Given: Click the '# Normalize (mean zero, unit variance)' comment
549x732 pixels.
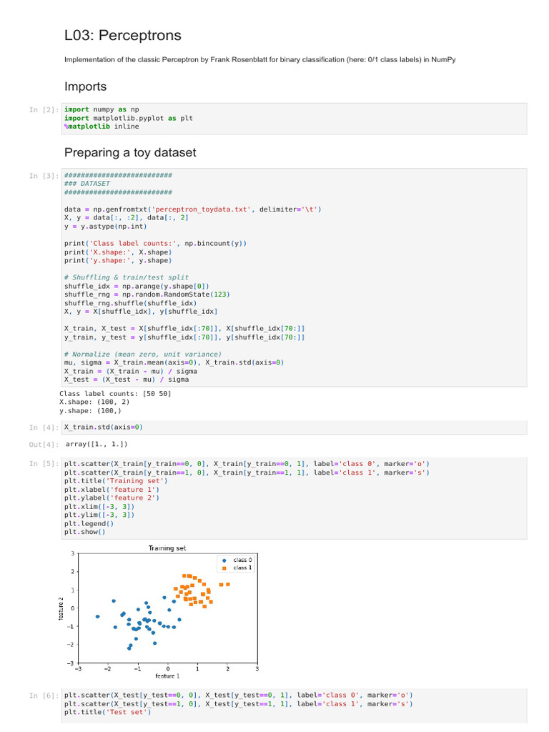Looking at the screenshot, I should point(143,355).
